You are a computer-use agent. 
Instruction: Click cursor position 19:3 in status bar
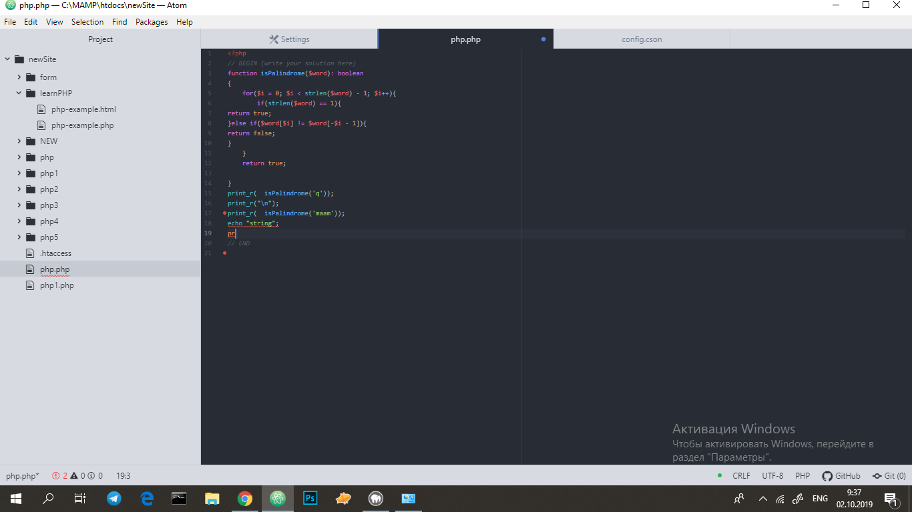[124, 476]
